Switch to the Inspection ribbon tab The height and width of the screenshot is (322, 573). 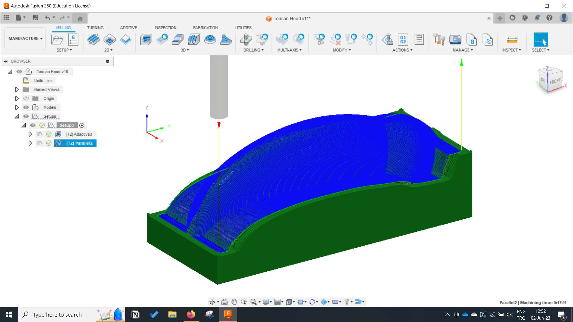[165, 27]
